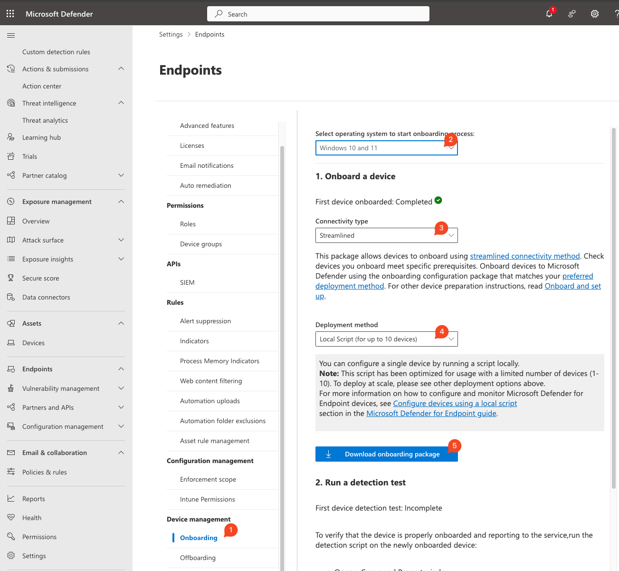Viewport: 619px width, 571px height.
Task: Open the Microsoft 365 app launcher
Action: pos(10,13)
